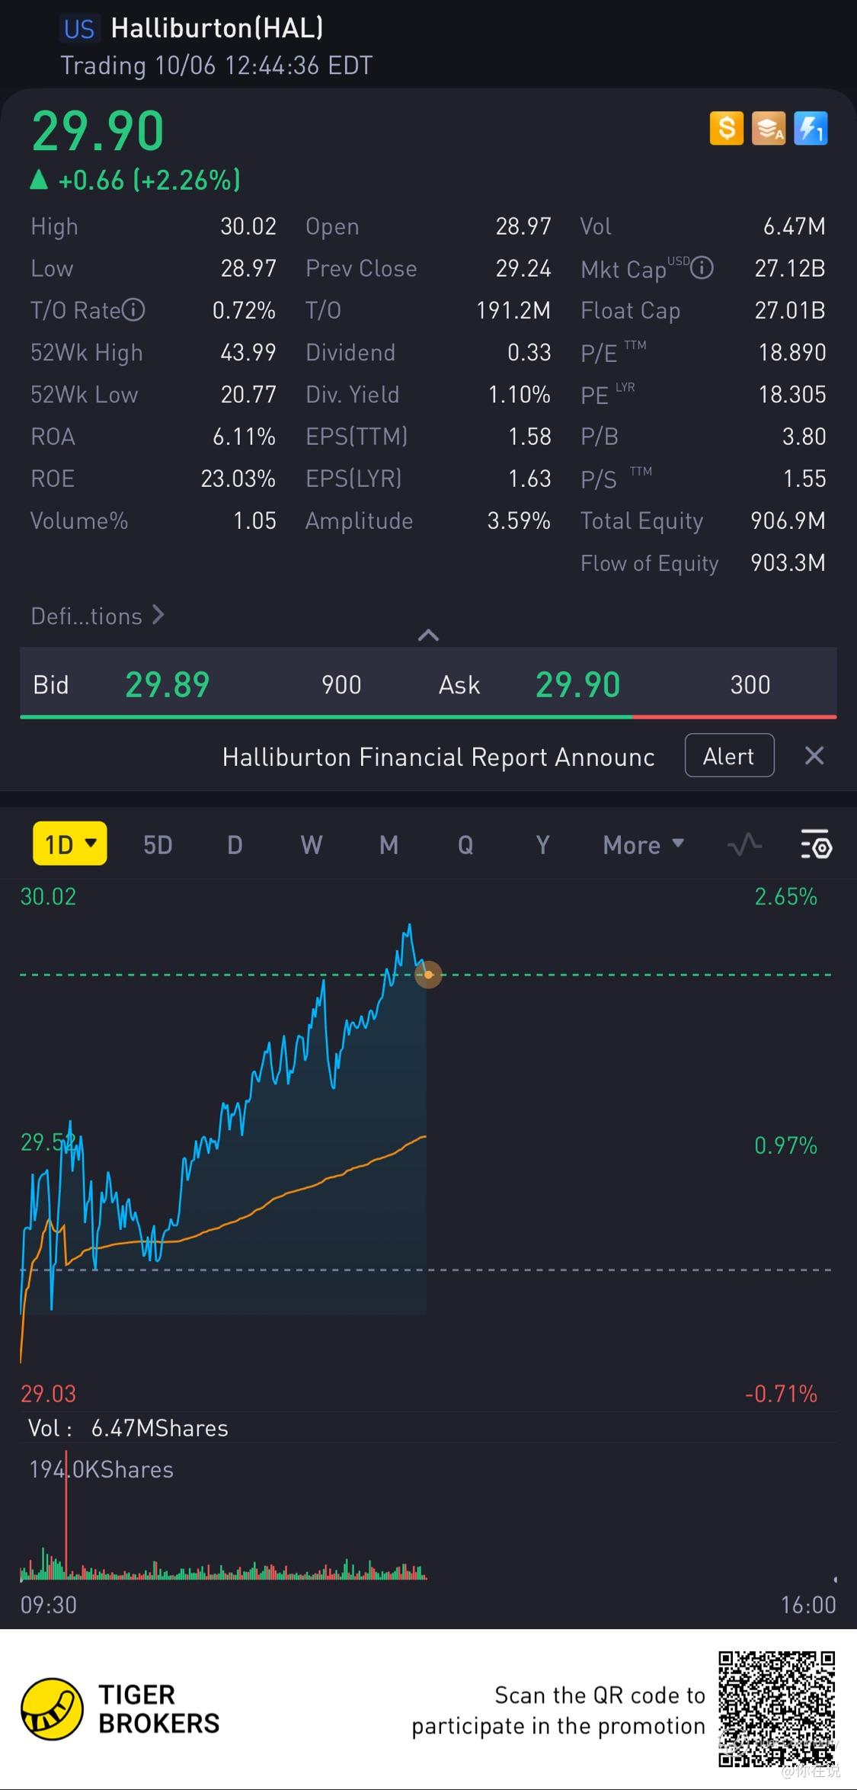Screen dimensions: 857x1790
Task: Switch to weekly W chart tab
Action: 312,844
